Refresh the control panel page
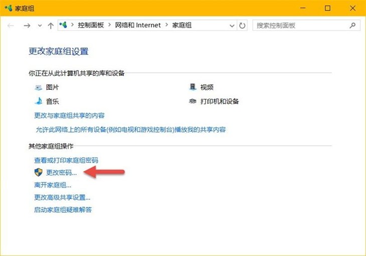 [243, 25]
